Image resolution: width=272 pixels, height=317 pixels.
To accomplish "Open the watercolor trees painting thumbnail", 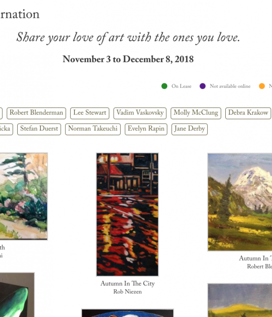I will (24, 196).
